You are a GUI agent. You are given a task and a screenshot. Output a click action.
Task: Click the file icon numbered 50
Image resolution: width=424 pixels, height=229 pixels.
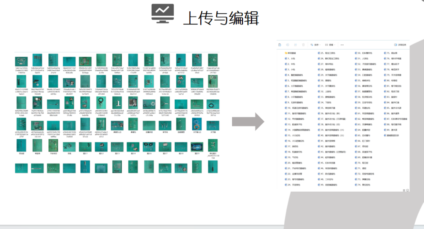point(356,53)
